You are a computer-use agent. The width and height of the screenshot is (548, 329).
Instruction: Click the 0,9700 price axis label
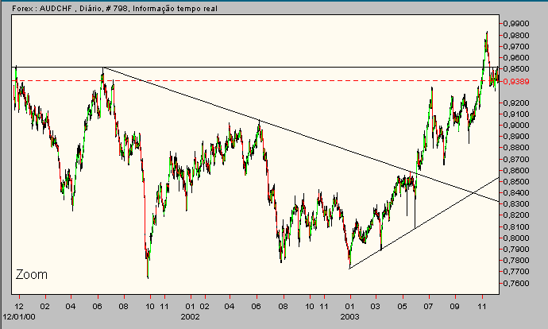pos(516,47)
